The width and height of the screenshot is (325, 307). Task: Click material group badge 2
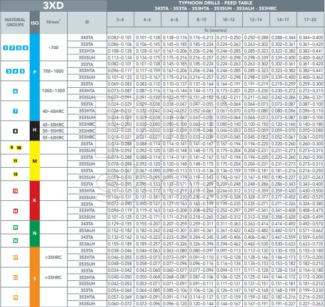(12, 48)
